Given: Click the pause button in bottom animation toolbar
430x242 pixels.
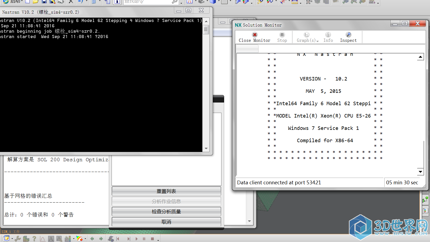Looking at the screenshot, I should 144,239.
